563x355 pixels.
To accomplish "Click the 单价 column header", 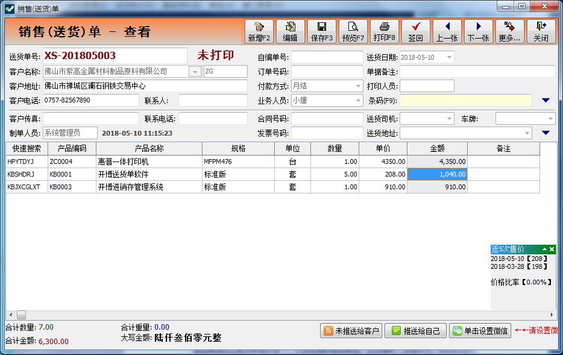I will coord(383,149).
